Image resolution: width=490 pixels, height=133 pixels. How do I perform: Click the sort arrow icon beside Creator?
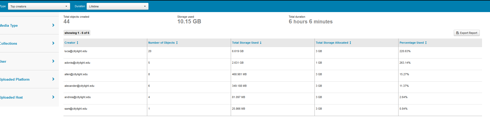click(x=77, y=43)
